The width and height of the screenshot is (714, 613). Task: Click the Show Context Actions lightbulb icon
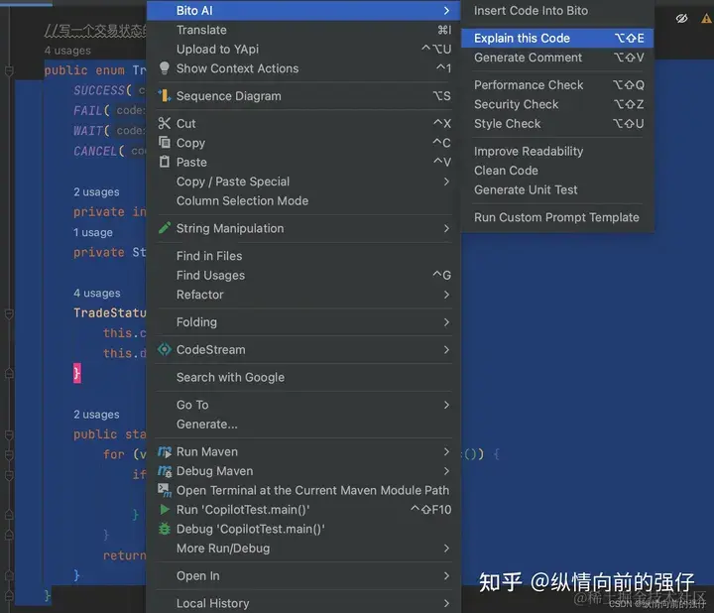click(165, 68)
